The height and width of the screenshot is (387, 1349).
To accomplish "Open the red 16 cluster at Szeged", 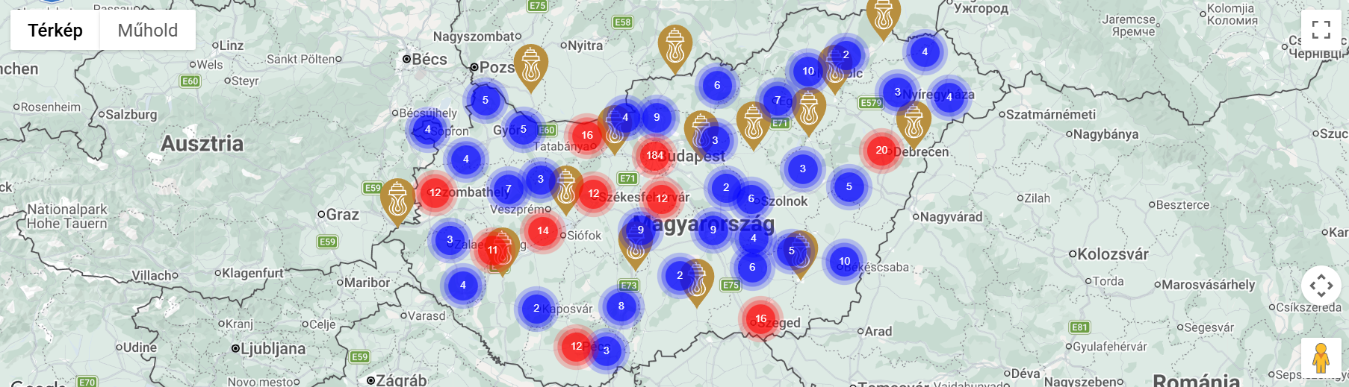I will (760, 318).
